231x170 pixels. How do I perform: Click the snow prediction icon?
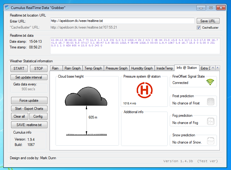(x=211, y=141)
